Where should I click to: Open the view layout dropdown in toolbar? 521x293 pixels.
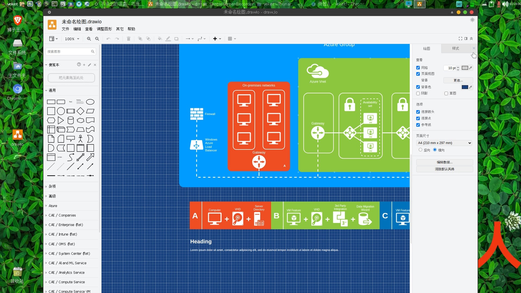coord(53,39)
